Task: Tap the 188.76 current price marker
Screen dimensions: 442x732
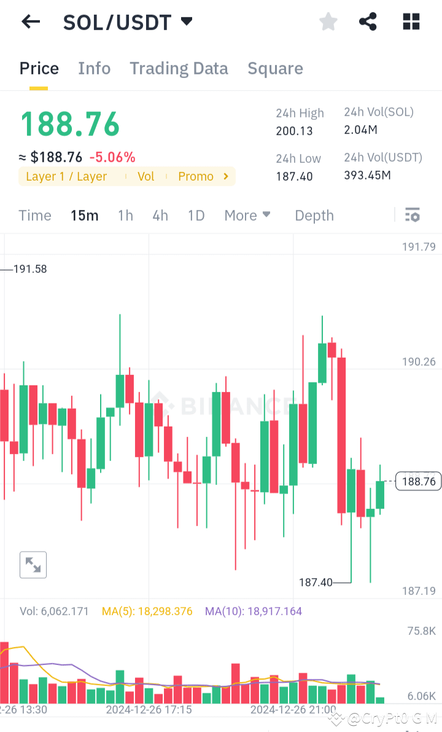Action: tap(418, 481)
